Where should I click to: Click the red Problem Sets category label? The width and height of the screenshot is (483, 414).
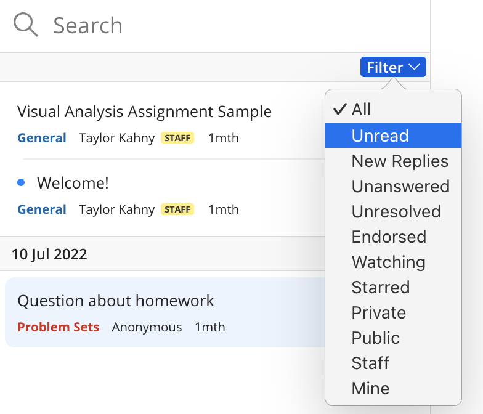(58, 327)
